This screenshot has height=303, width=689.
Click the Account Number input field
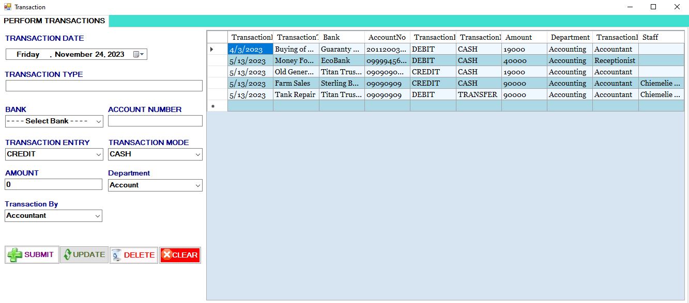155,121
